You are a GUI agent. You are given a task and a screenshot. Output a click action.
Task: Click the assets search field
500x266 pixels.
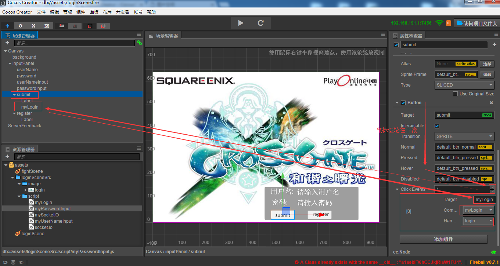pyautogui.click(x=77, y=157)
